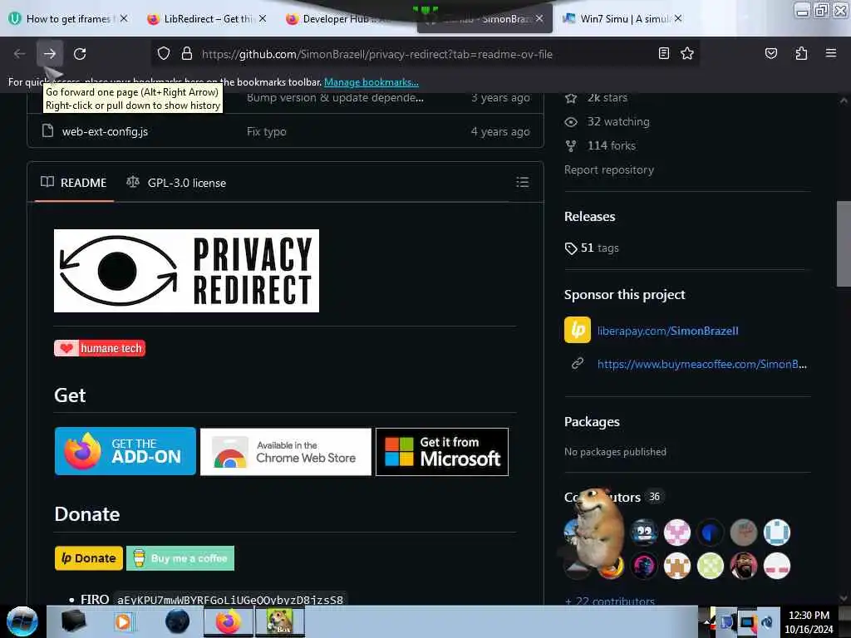Click 'Available in the Chrome Web Store' badge
The height and width of the screenshot is (638, 851).
[x=286, y=452]
